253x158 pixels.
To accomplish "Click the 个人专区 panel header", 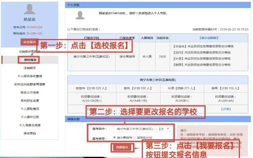I will point(158,5).
